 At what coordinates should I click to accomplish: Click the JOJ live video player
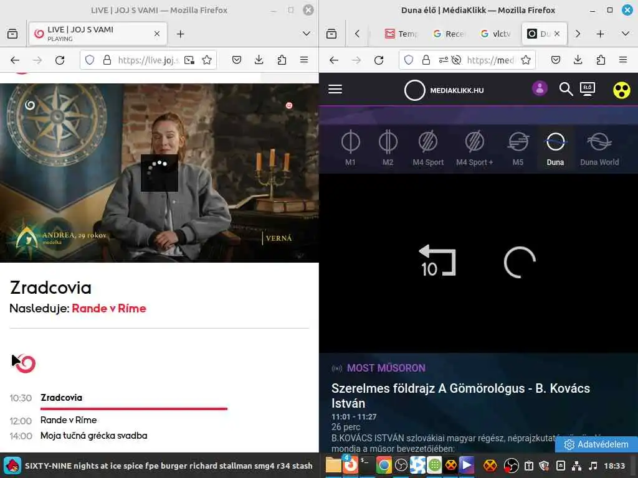coord(159,173)
